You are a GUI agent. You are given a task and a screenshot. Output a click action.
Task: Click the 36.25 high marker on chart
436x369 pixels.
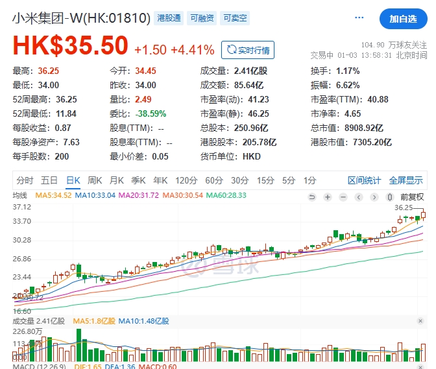click(404, 208)
